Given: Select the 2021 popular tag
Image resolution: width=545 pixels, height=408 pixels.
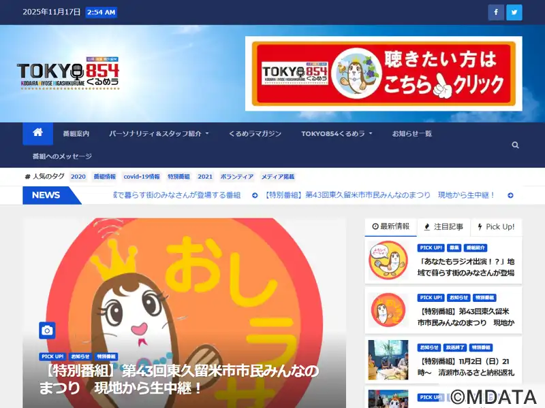Looking at the screenshot, I should (x=205, y=177).
